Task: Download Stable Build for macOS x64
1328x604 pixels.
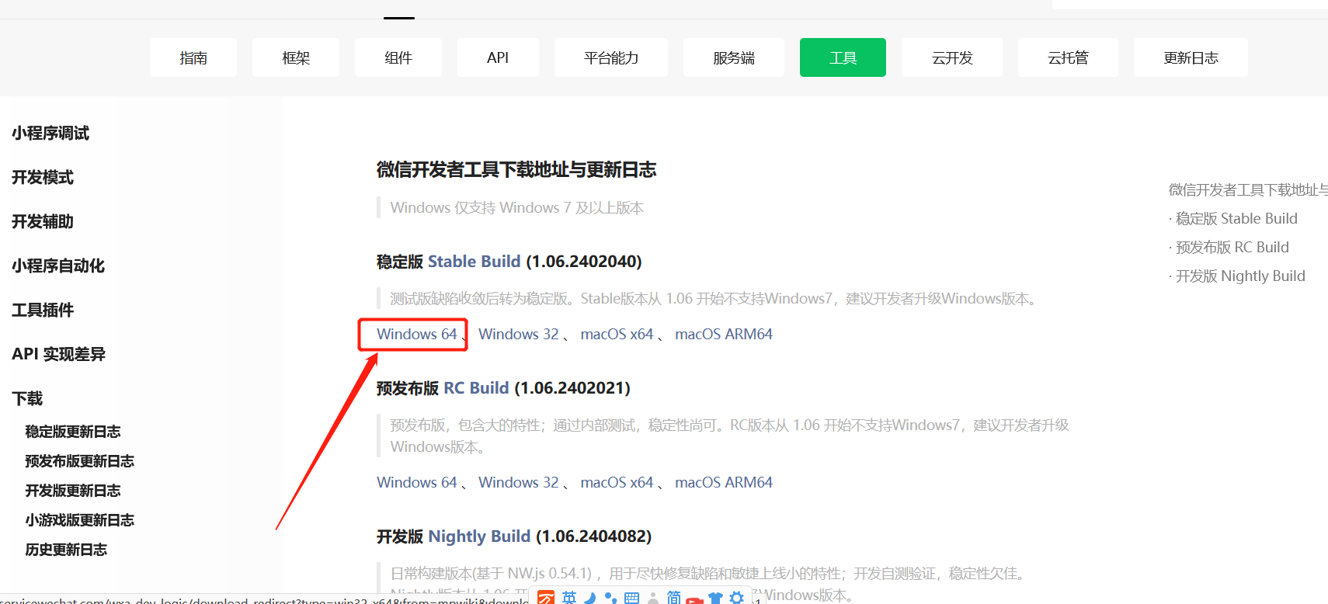Action: tap(617, 334)
